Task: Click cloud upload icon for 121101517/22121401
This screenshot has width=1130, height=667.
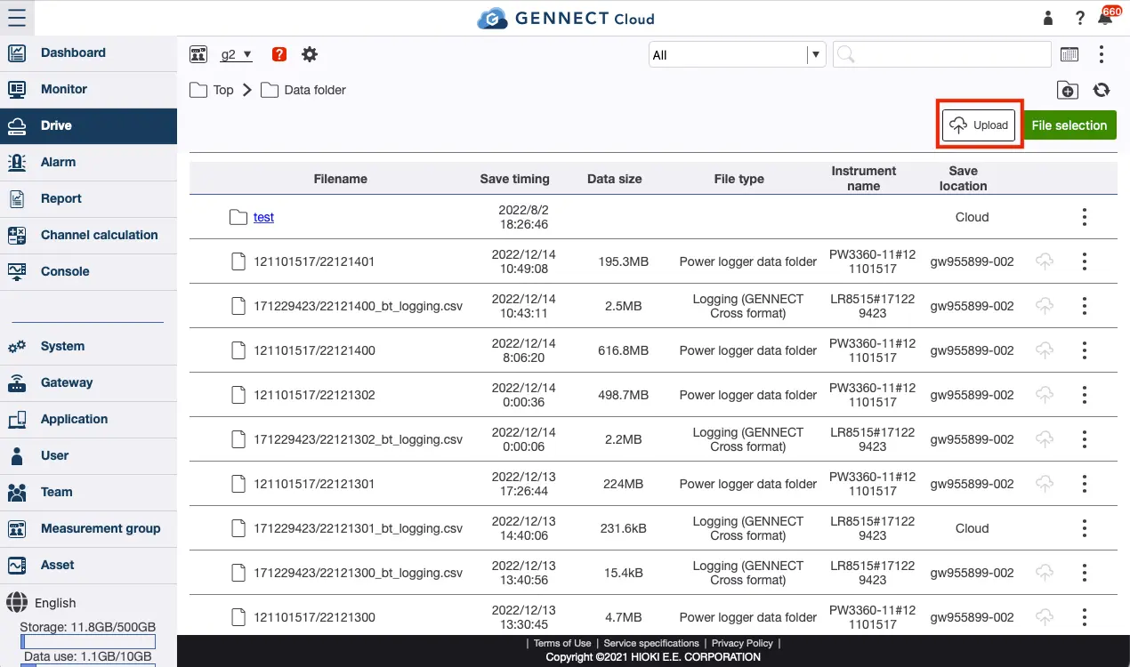Action: [1045, 261]
